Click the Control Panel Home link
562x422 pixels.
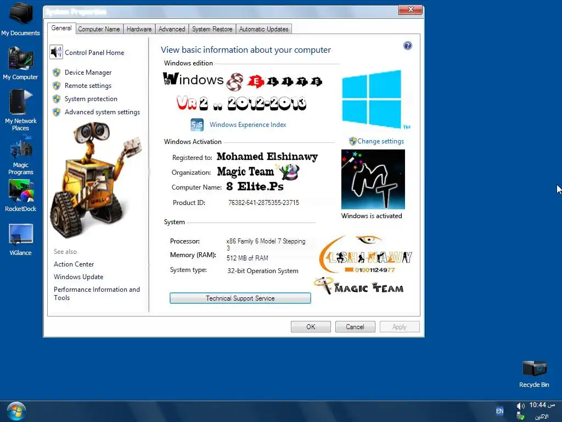94,52
